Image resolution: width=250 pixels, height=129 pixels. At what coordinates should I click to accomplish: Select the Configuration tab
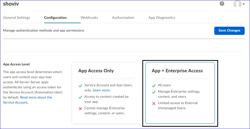[x=55, y=18]
